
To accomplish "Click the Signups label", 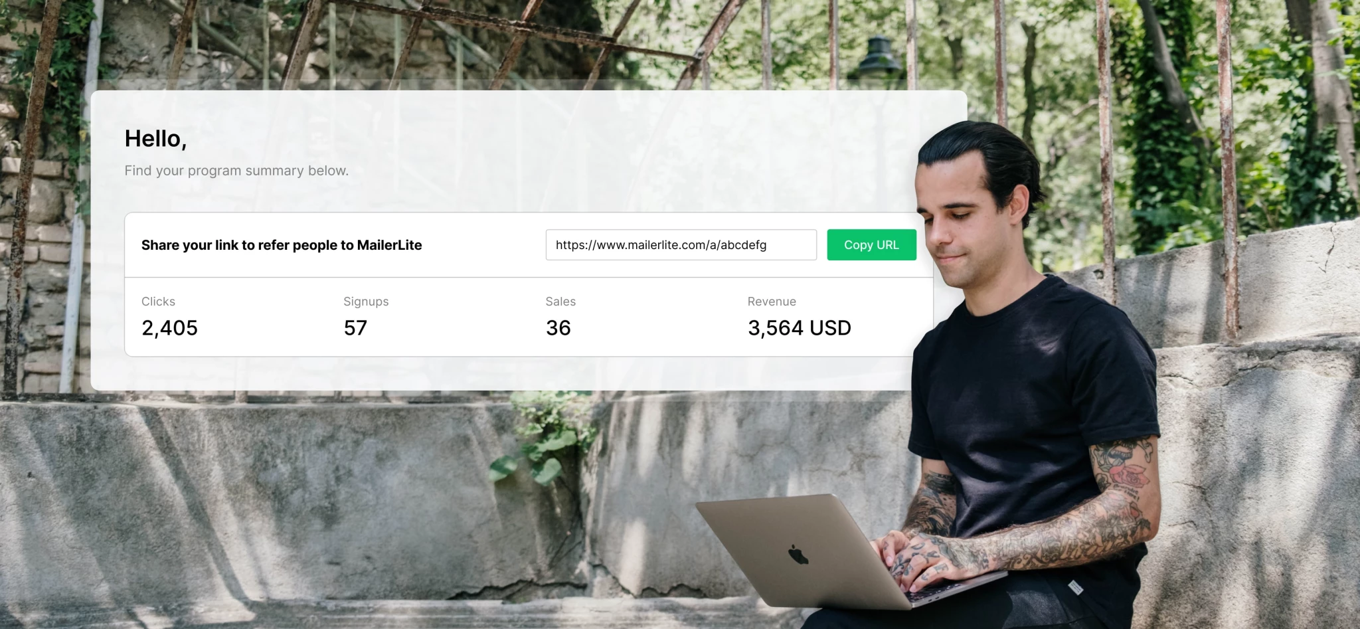I will click(x=366, y=302).
